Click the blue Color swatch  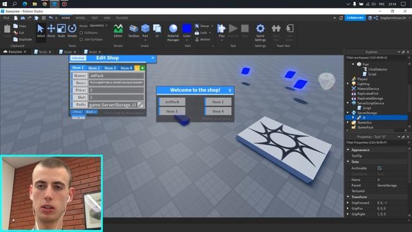point(187,28)
